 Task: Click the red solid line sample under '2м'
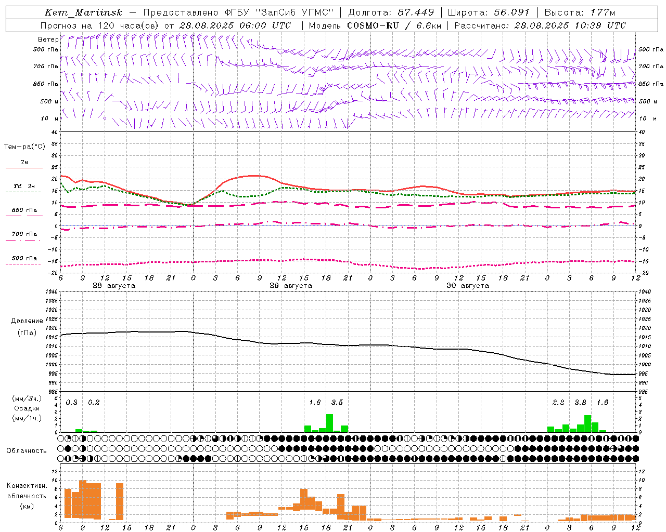24,168
